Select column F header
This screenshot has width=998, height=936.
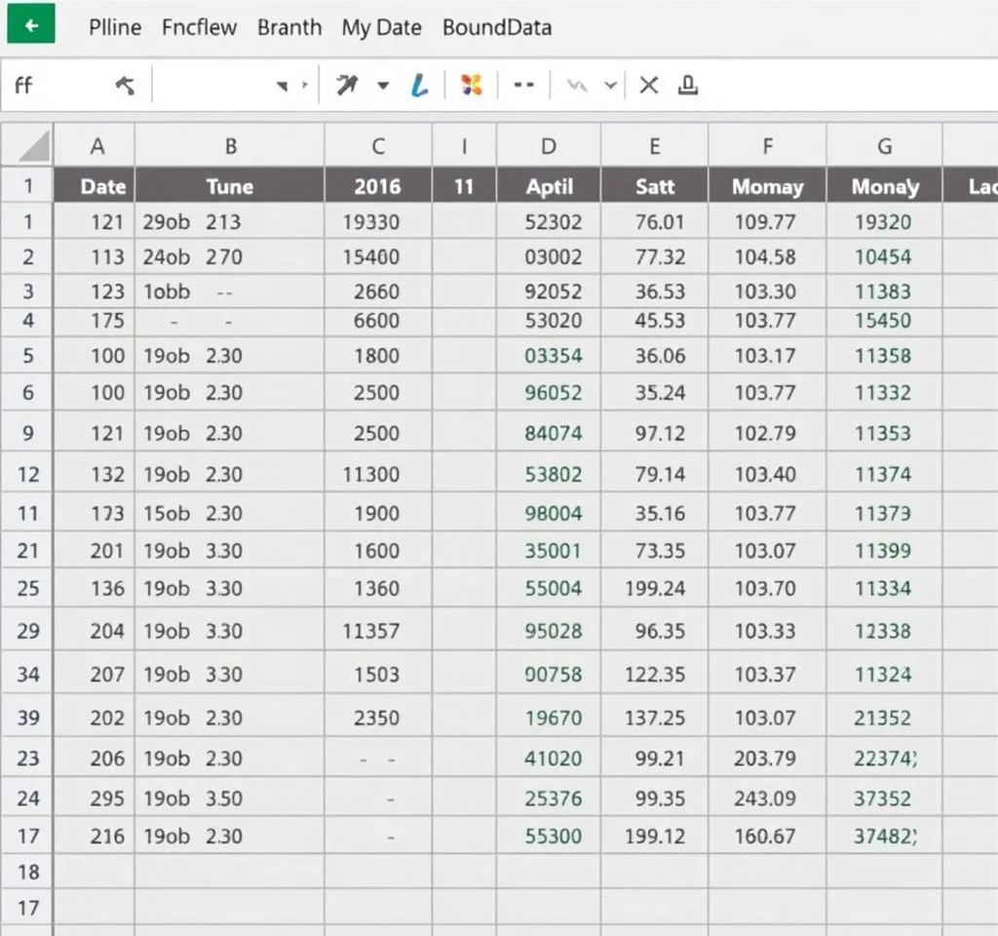point(768,145)
